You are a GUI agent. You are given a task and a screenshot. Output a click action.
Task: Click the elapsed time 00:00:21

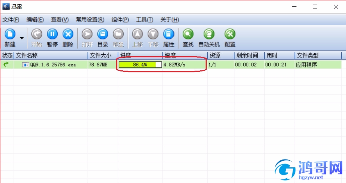pyautogui.click(x=276, y=65)
